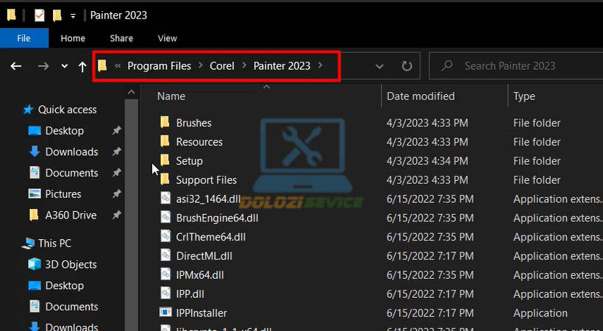Open the customize Quick Access Toolbar dropdown
Screen dimensions: 603x331
[x=73, y=15]
